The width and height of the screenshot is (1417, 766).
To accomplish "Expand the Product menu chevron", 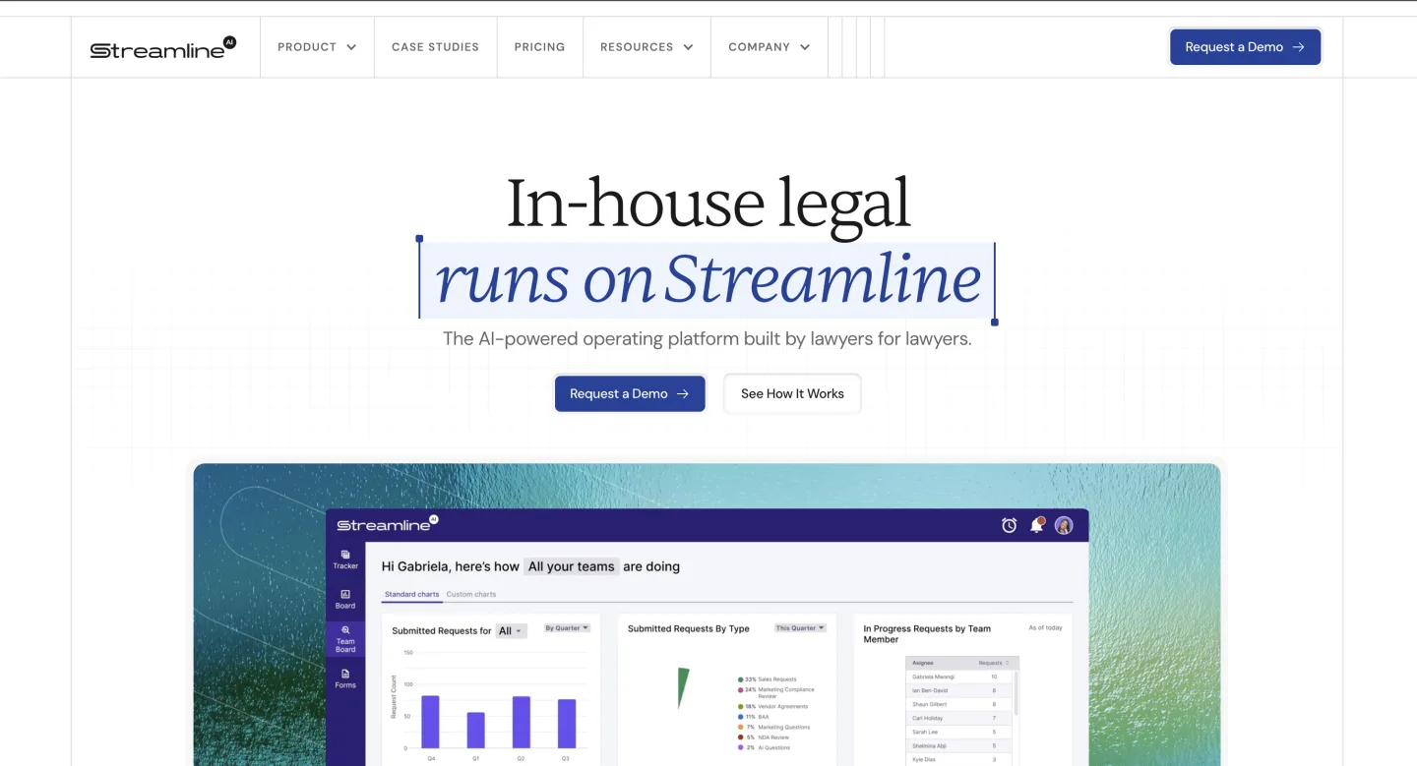I will [x=351, y=47].
